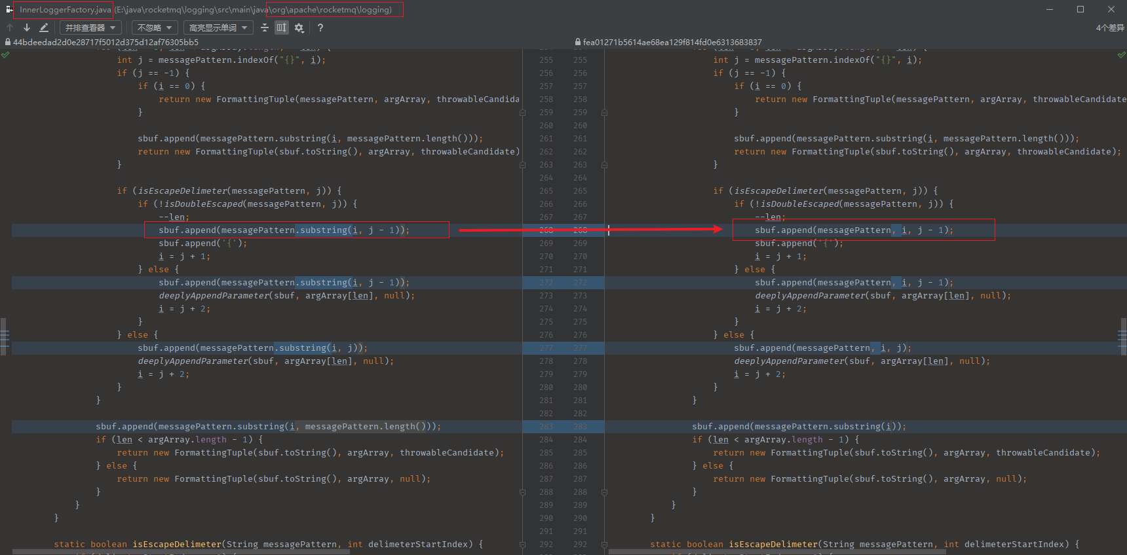Collapse unchanged fragments icon
This screenshot has height=555, width=1127.
coord(265,27)
